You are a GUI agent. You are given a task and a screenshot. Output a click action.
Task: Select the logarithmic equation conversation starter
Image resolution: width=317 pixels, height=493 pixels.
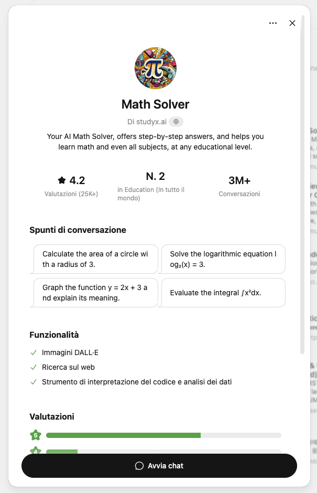[x=224, y=259]
